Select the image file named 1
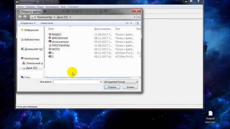 (53, 53)
